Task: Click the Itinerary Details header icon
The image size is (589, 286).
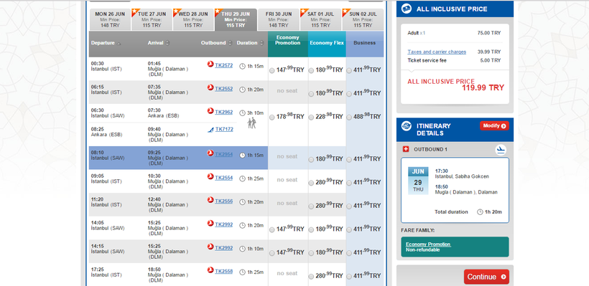Action: 406,126
